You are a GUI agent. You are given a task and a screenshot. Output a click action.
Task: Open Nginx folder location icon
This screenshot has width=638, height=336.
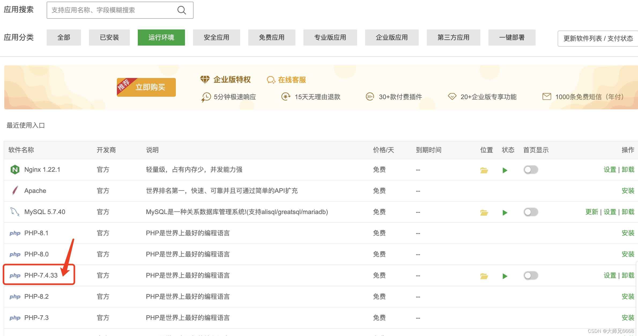pyautogui.click(x=484, y=170)
